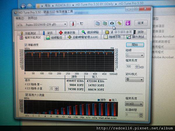The image size is (175, 131).
Task: Click the 延遲時間 delay input field
Action: [x=132, y=115]
